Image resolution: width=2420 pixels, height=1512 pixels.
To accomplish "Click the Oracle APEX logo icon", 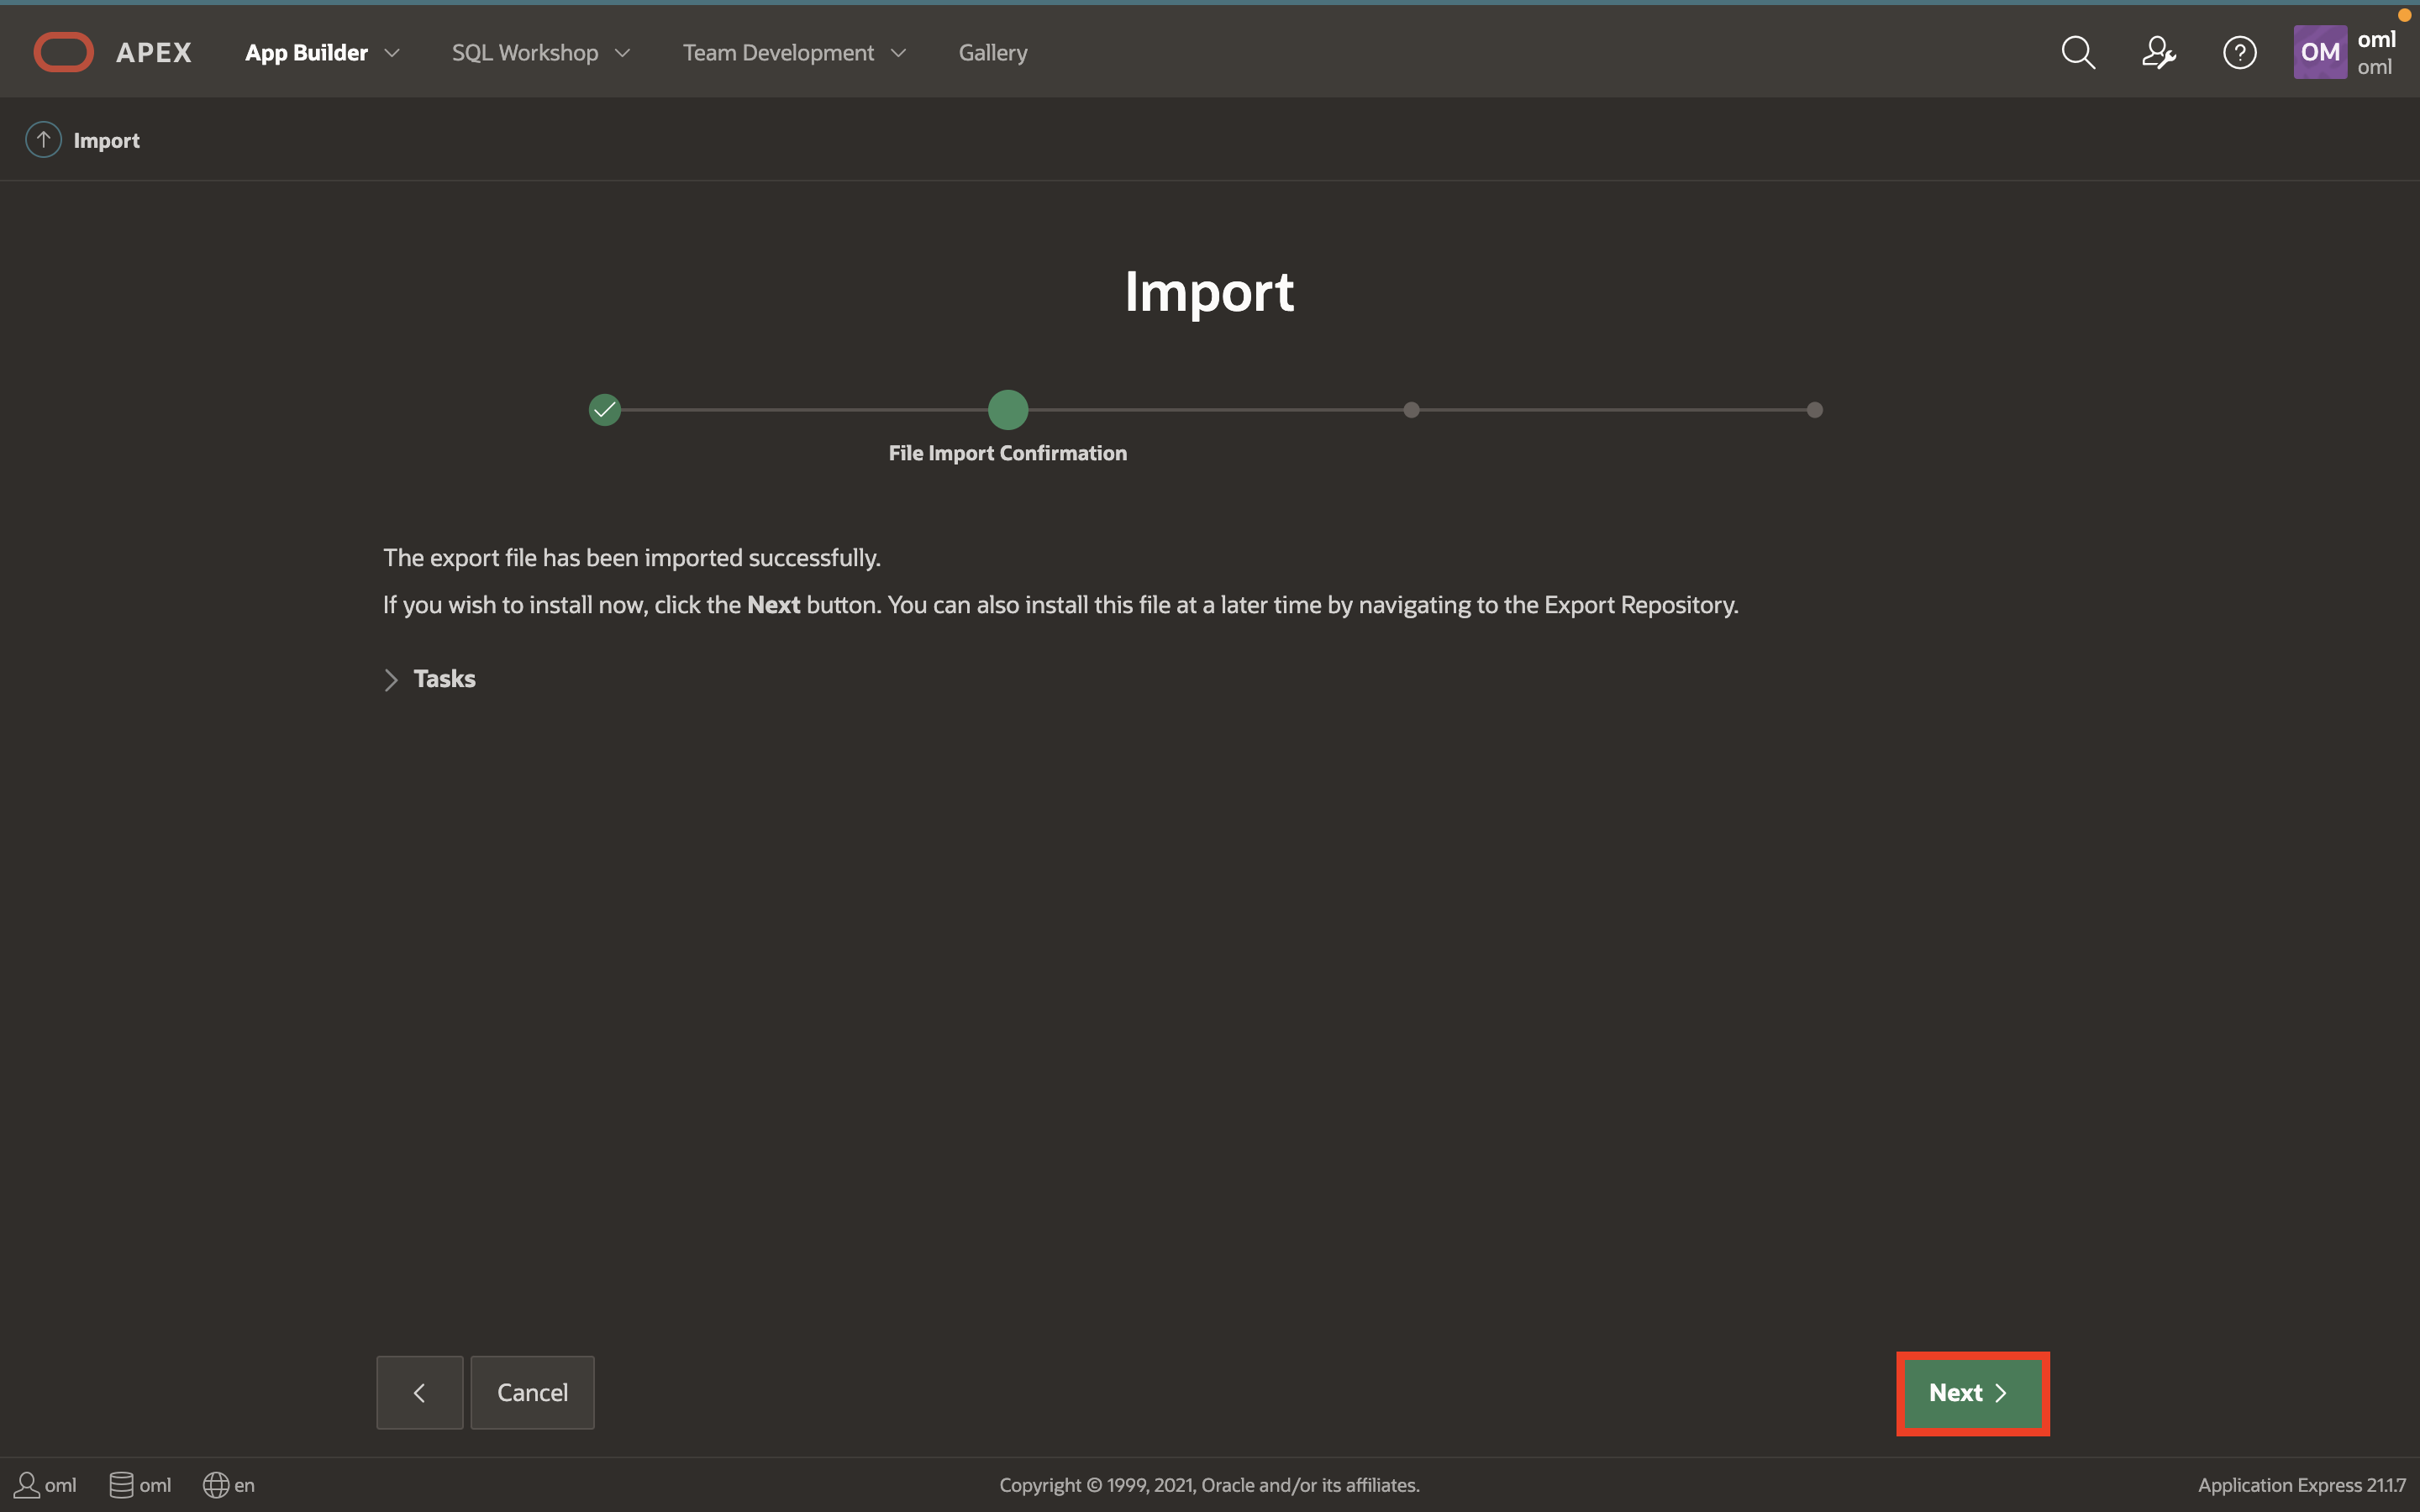I will 63,52.
